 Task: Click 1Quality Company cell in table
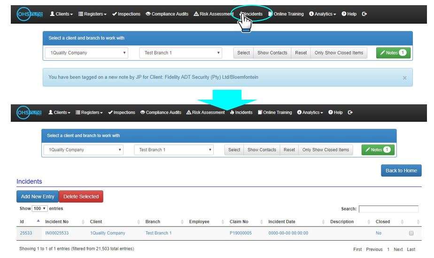pos(108,233)
